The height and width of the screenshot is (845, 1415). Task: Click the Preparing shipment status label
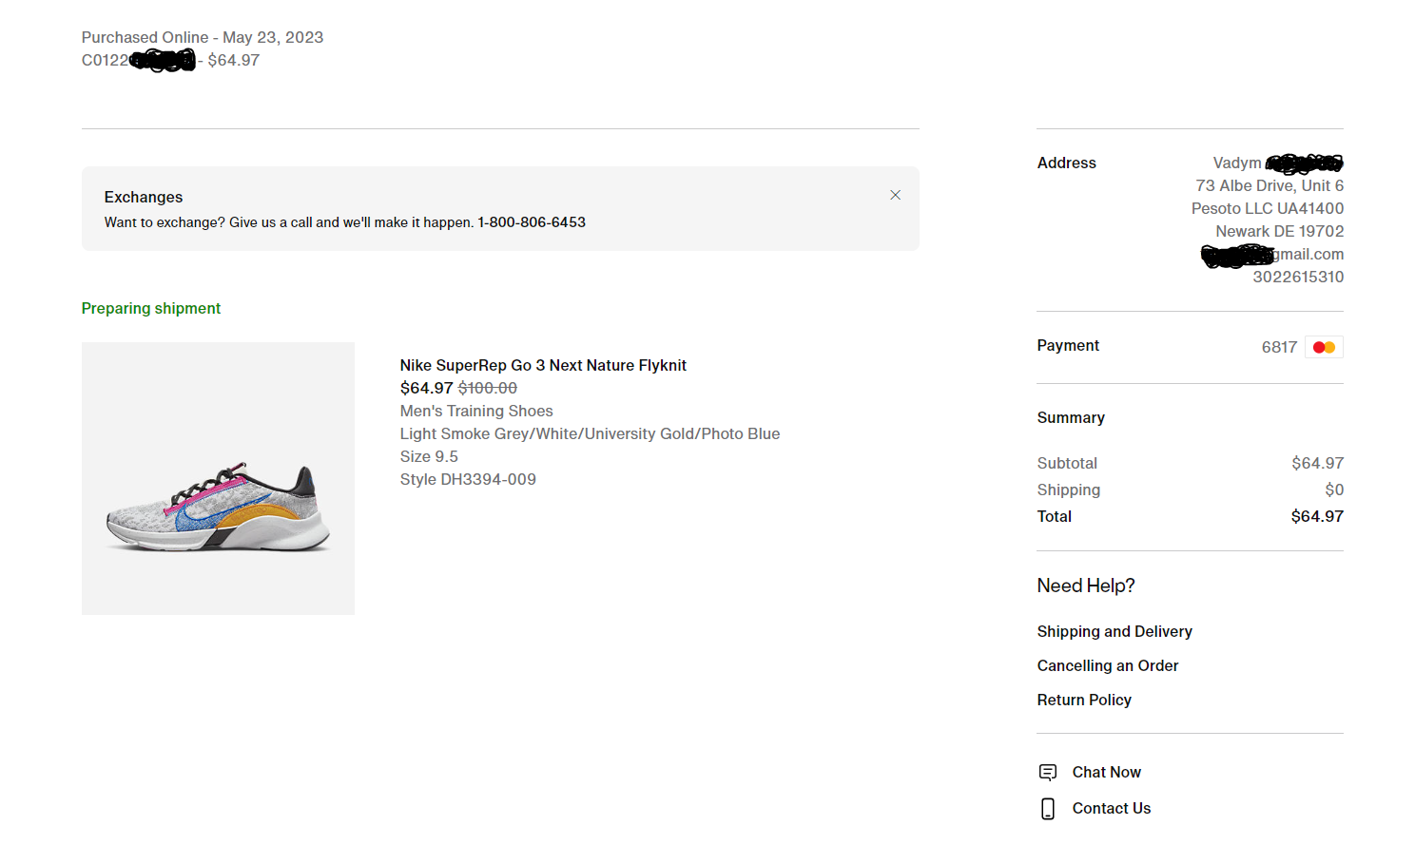(x=151, y=308)
